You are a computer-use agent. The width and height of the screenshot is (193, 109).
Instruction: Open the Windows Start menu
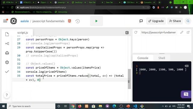(x=3, y=106)
